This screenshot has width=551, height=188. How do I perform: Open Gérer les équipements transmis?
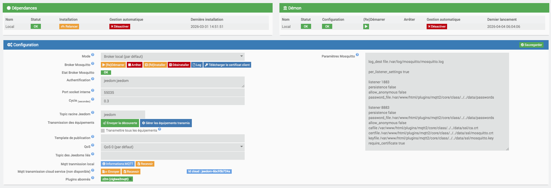pos(166,123)
